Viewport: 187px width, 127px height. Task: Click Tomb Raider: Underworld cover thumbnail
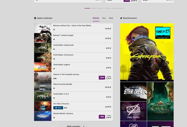click(43, 48)
